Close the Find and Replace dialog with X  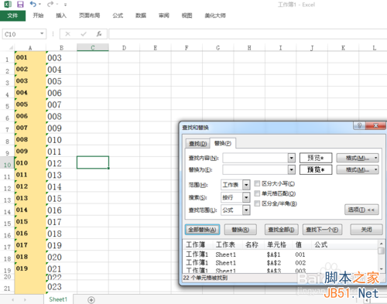(375, 125)
